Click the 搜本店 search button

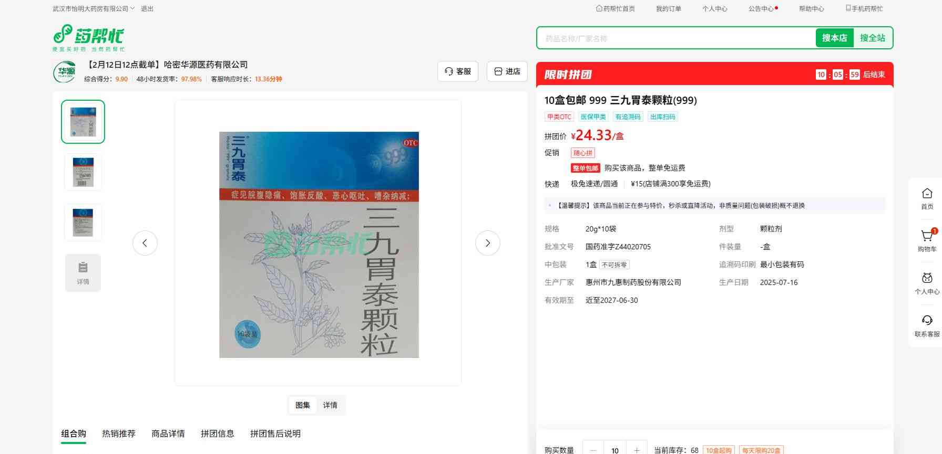coord(834,38)
